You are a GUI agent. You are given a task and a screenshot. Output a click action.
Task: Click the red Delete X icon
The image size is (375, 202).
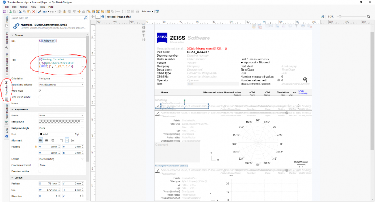click(34, 12)
